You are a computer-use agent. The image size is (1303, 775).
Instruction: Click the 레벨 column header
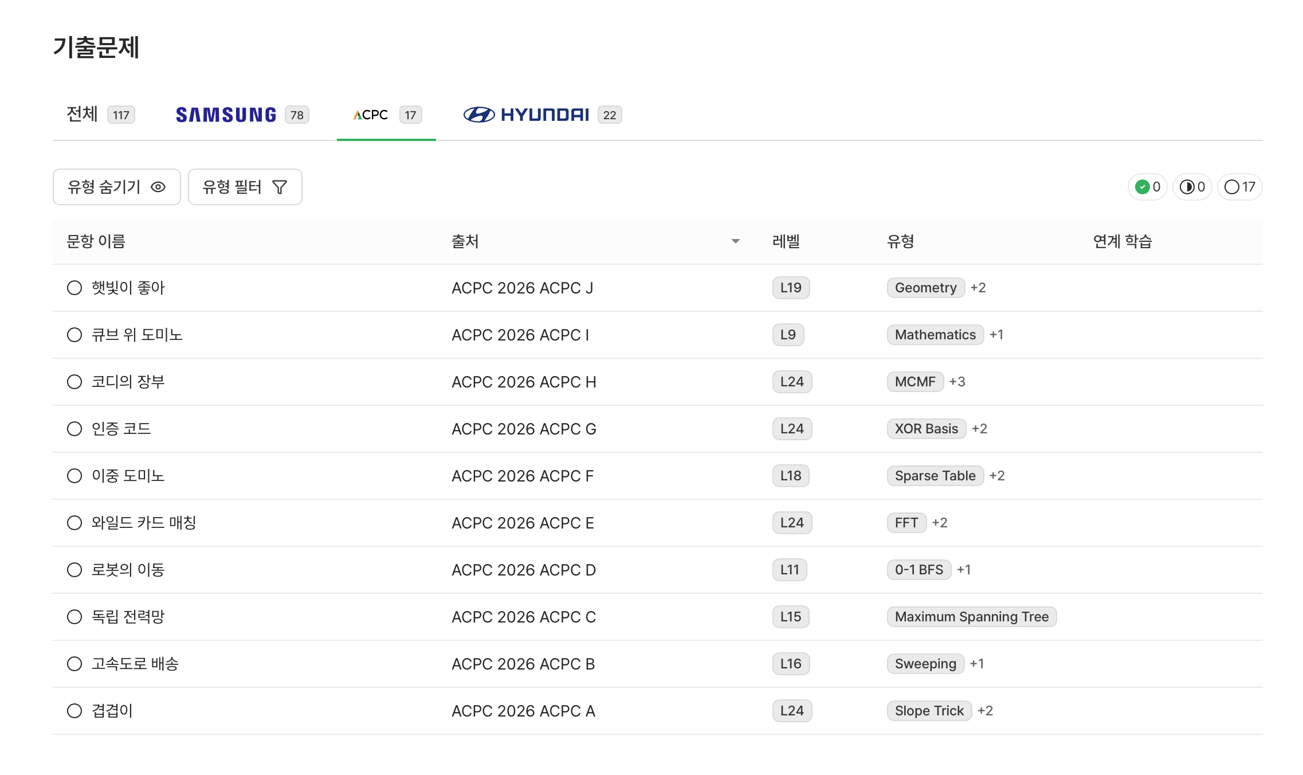pyautogui.click(x=786, y=241)
